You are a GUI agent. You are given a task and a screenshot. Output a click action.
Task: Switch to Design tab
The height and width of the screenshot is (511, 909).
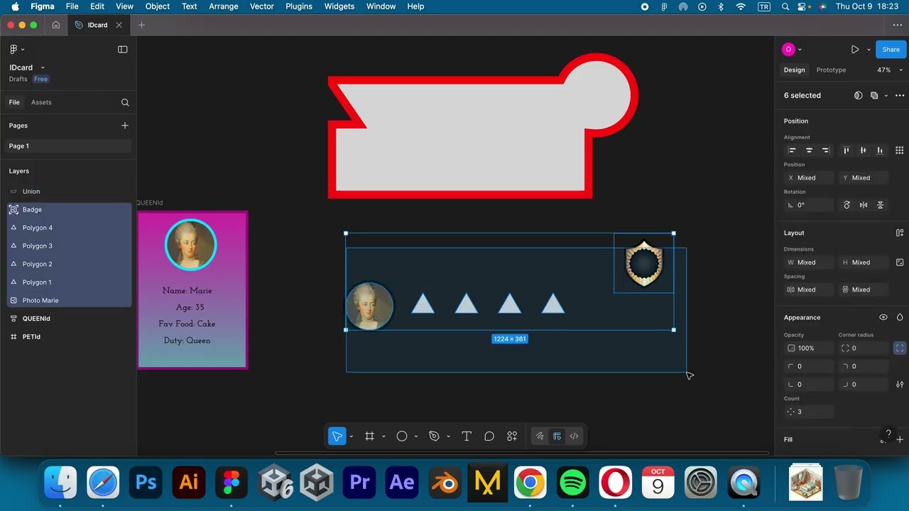794,70
